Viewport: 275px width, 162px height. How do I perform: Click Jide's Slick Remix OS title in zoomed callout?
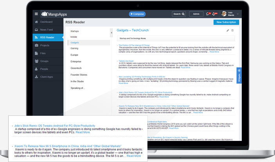55,126
